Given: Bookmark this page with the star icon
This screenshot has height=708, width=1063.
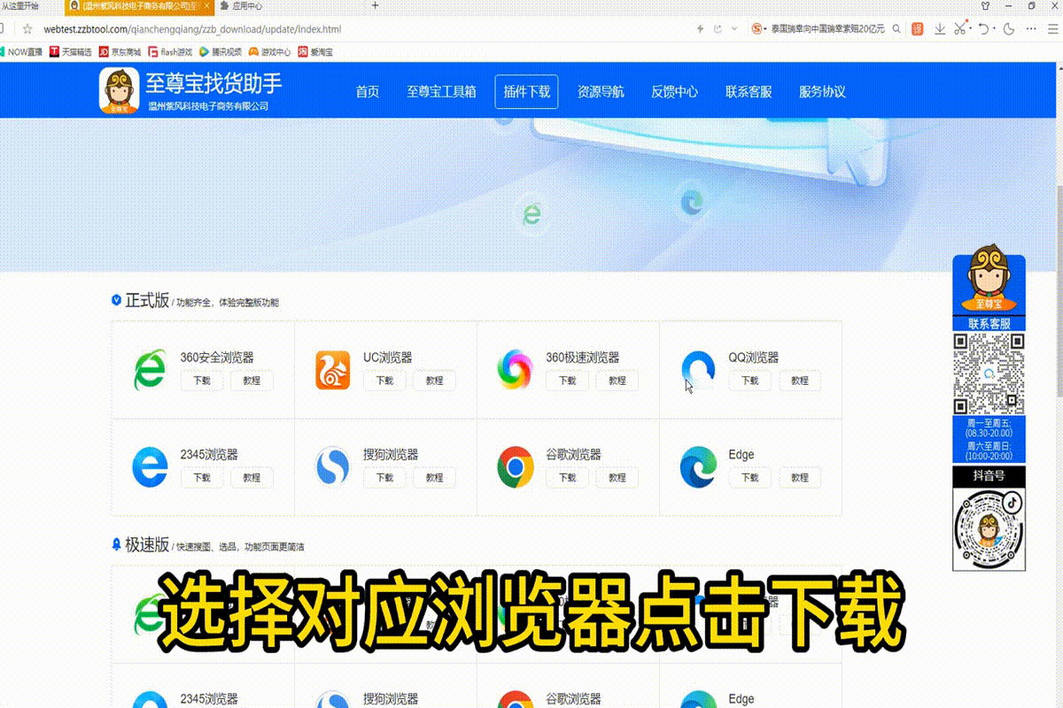Looking at the screenshot, I should click(x=27, y=29).
